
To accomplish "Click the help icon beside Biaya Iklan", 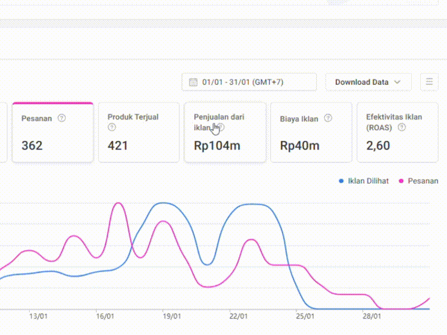I will pos(328,118).
